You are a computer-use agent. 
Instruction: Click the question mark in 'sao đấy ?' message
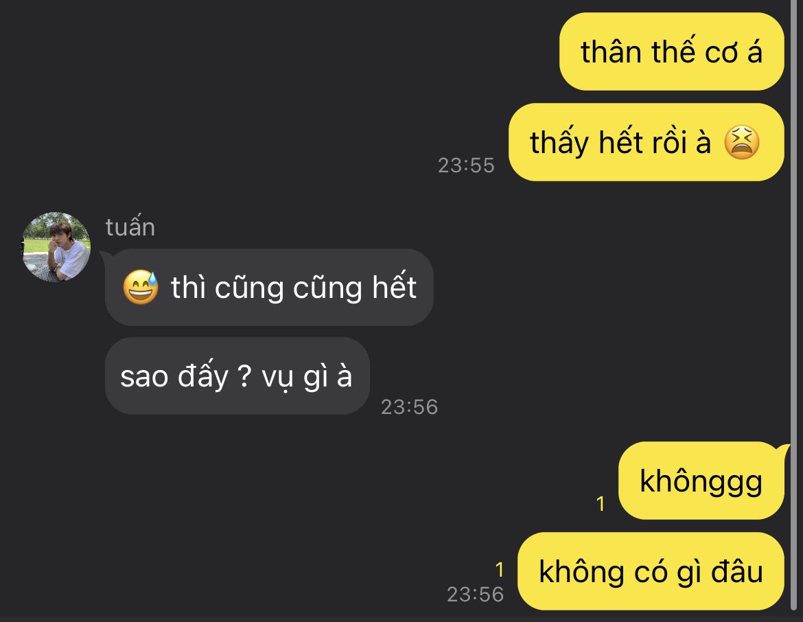point(245,376)
